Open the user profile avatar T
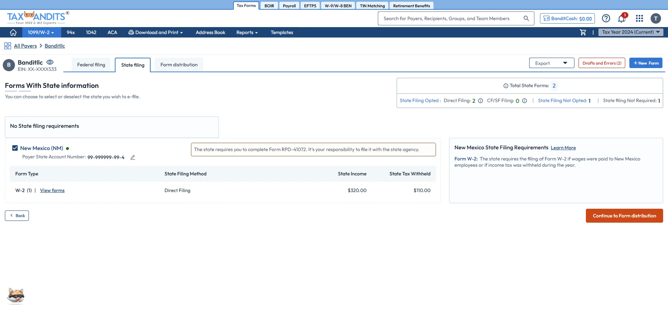The height and width of the screenshot is (331, 668). 656,18
